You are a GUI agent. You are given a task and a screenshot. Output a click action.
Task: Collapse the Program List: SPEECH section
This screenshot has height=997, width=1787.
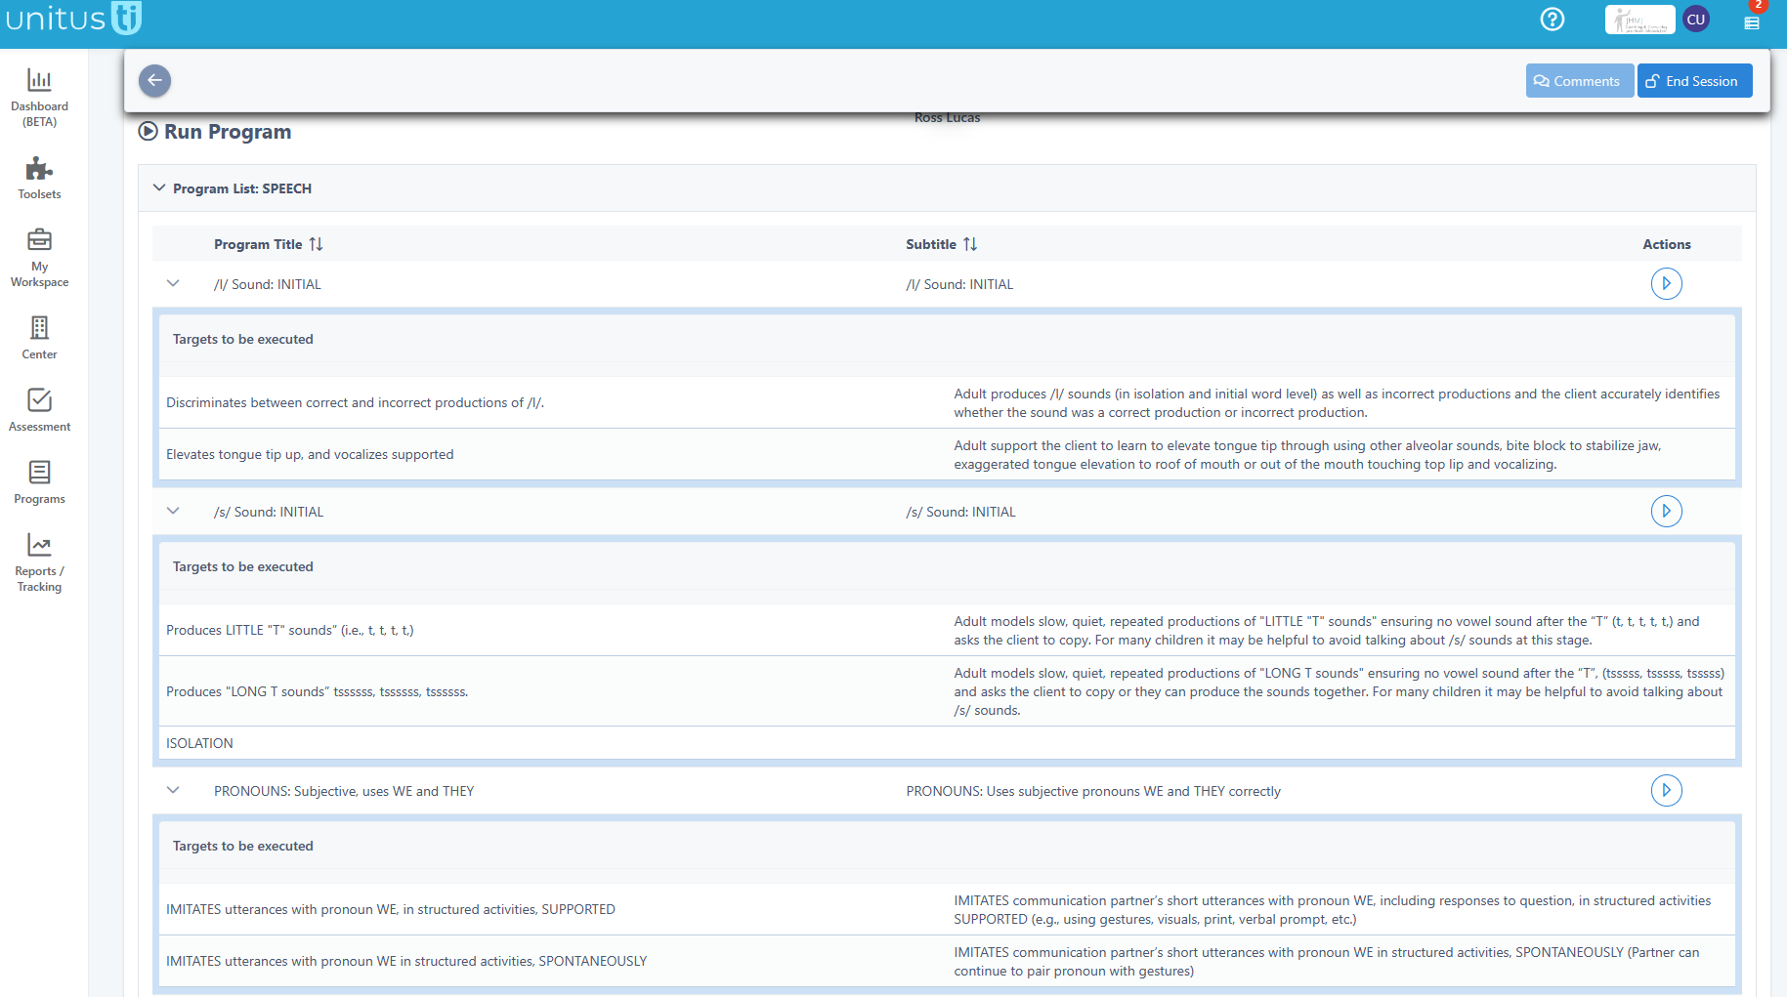(160, 187)
